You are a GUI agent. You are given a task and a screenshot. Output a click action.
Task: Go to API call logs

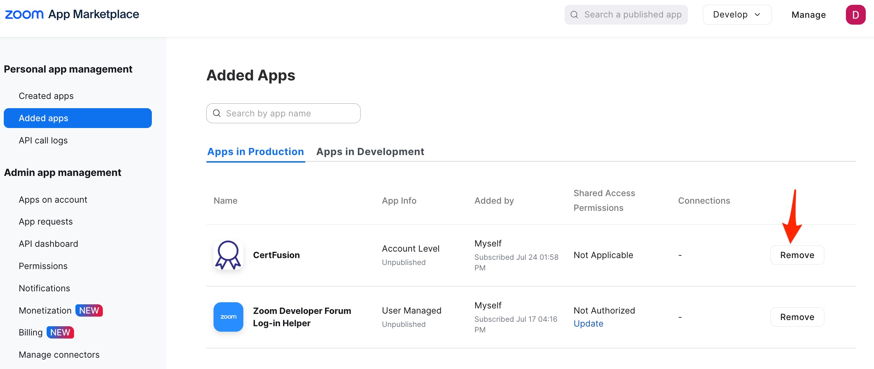coord(43,140)
